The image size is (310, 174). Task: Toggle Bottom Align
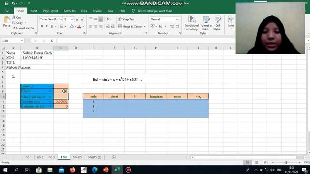[x=101, y=19]
